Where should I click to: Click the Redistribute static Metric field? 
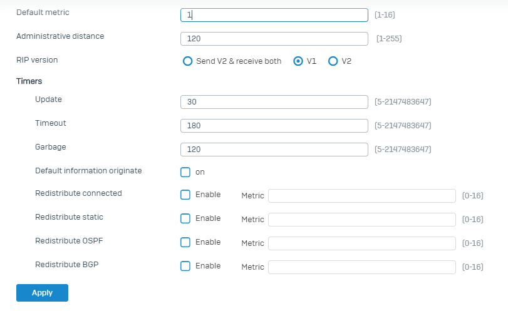coord(361,220)
